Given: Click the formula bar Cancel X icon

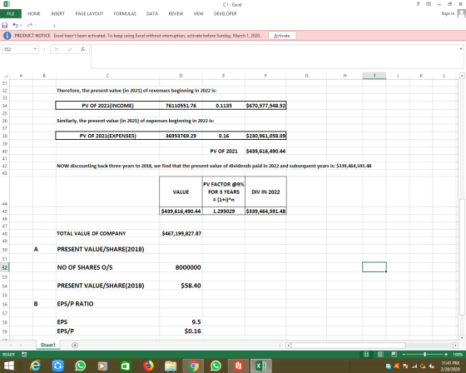Looking at the screenshot, I should (57, 49).
